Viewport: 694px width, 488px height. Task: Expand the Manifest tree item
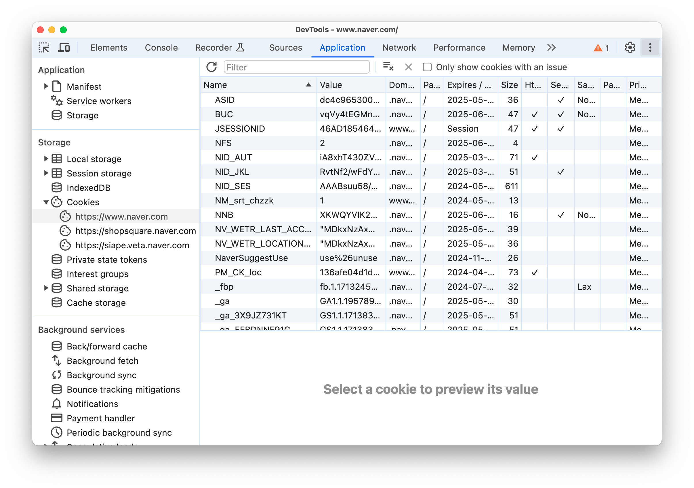[x=46, y=87]
